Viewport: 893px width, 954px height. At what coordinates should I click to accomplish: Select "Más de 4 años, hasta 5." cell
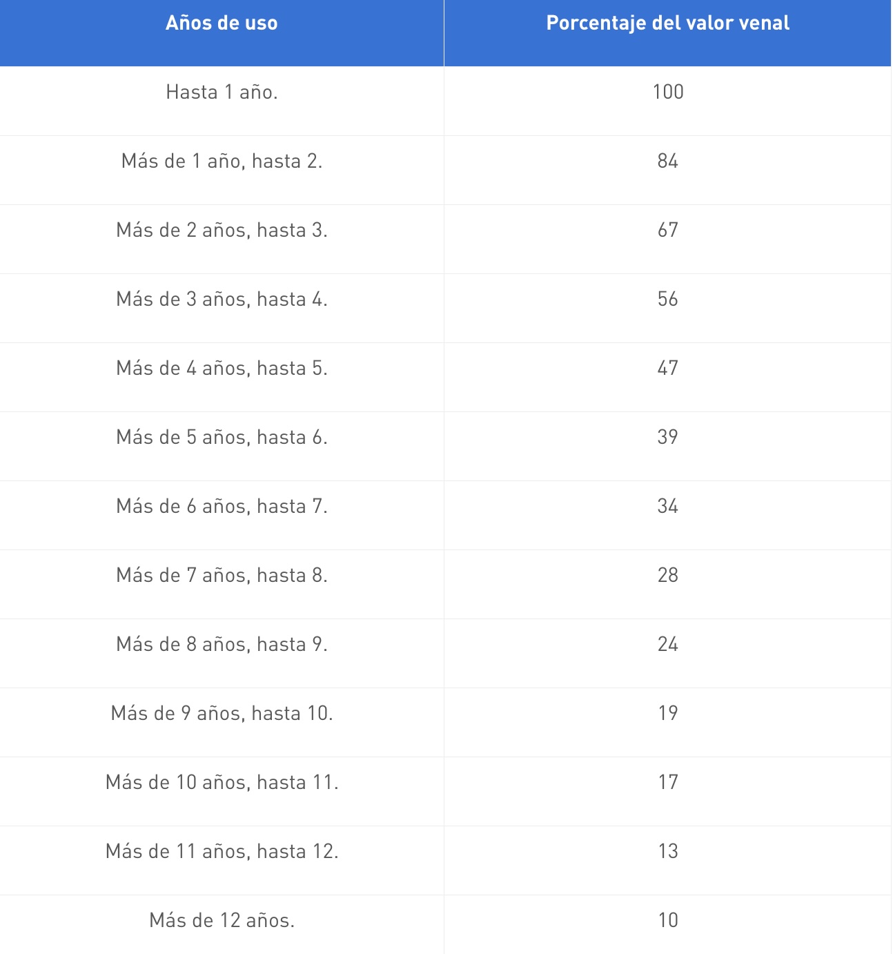[222, 368]
